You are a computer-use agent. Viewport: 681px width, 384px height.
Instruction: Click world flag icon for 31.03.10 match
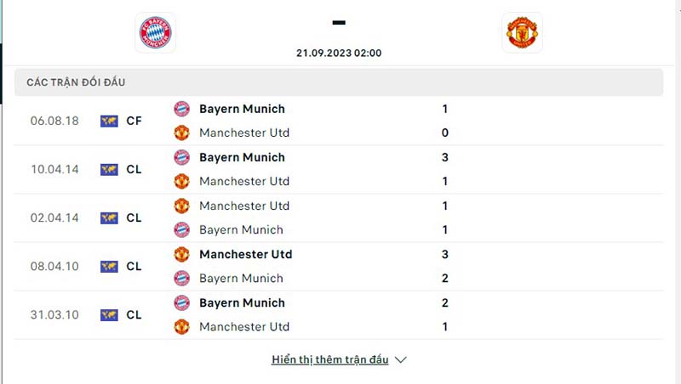click(108, 314)
